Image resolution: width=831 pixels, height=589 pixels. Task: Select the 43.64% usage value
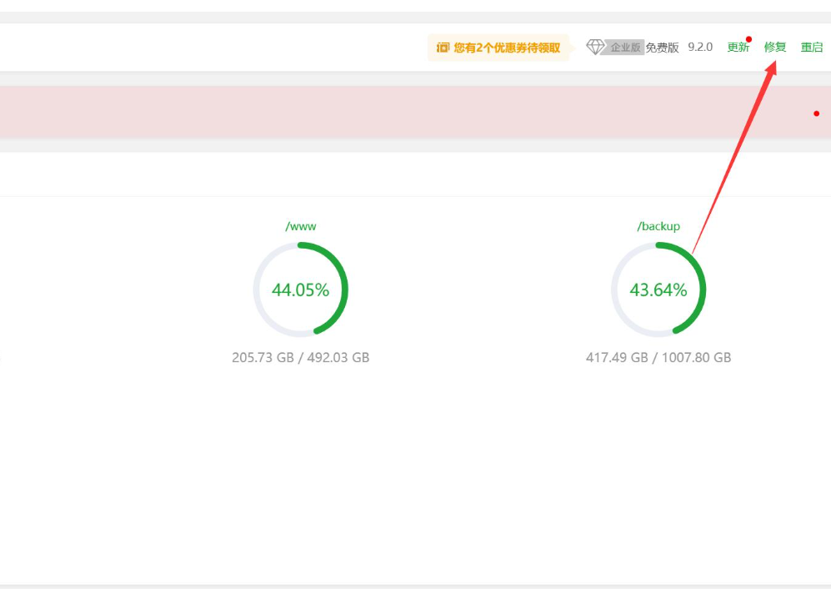[658, 290]
